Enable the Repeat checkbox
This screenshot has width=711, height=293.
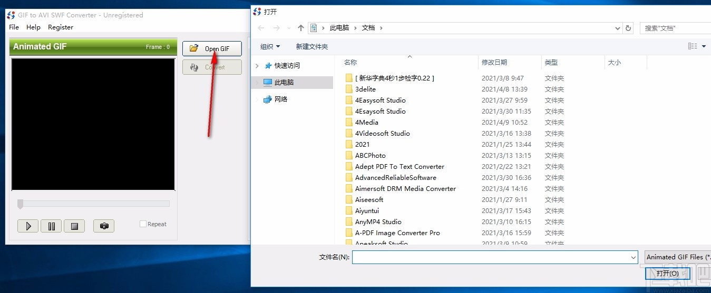tap(143, 224)
